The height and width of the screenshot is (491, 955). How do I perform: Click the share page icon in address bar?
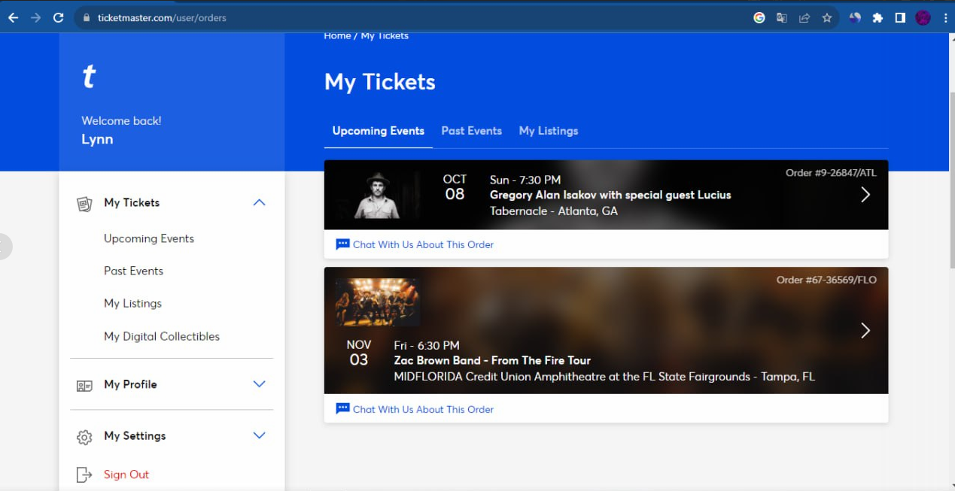pyautogui.click(x=804, y=18)
